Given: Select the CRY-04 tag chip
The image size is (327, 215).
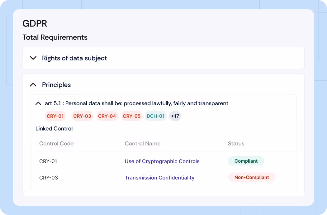Looking at the screenshot, I should [x=107, y=116].
